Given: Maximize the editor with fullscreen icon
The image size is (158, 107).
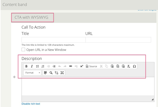Looking at the screenshot, I should point(62,73).
